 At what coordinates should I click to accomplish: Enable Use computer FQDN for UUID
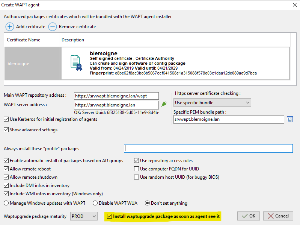click(136, 169)
